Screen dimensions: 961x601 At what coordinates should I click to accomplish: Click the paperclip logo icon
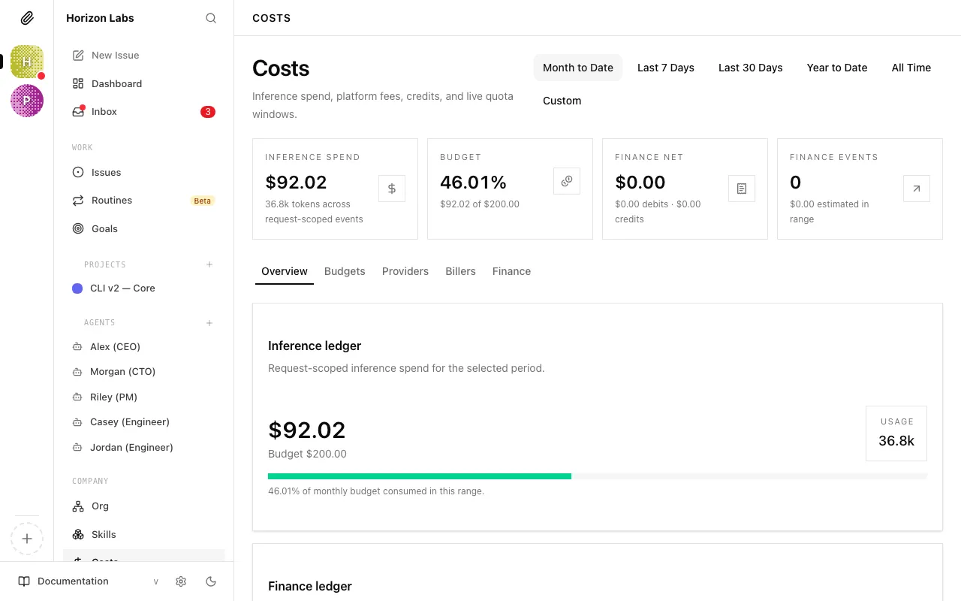coord(27,18)
